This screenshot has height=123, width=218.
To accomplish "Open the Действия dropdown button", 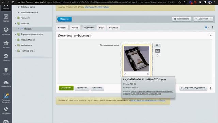I will pyautogui.click(x=203, y=19).
